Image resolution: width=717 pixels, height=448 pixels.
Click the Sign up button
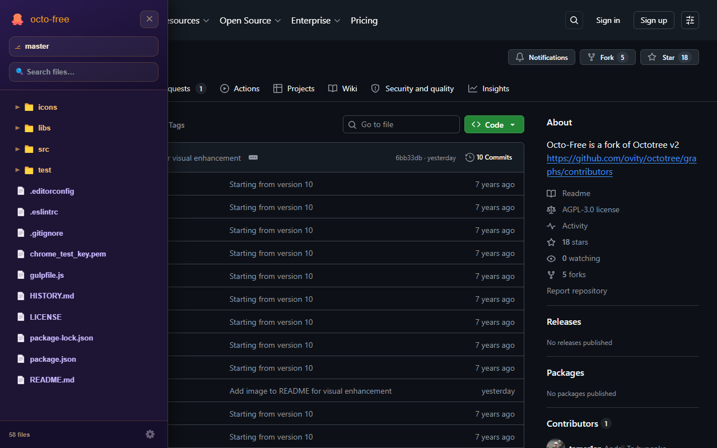[654, 20]
